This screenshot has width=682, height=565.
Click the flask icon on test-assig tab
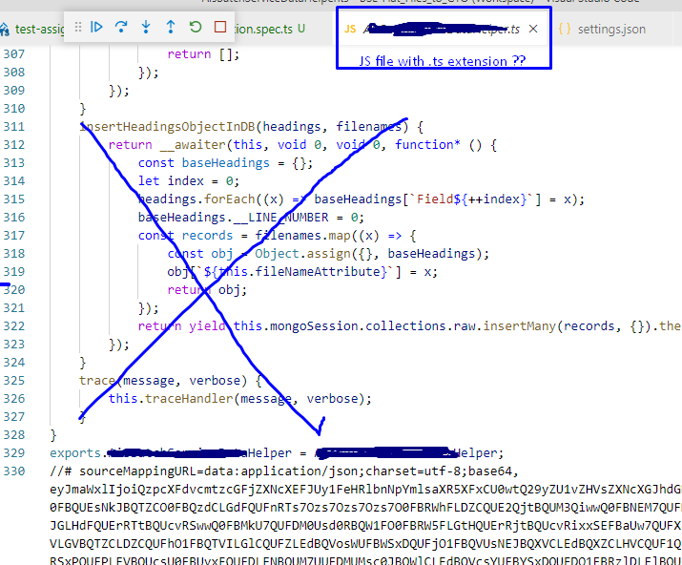pyautogui.click(x=5, y=30)
